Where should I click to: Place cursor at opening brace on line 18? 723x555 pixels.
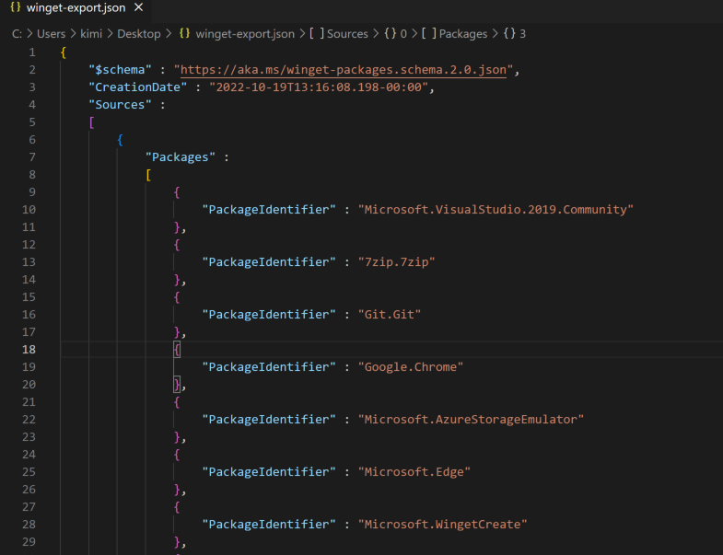tap(177, 350)
